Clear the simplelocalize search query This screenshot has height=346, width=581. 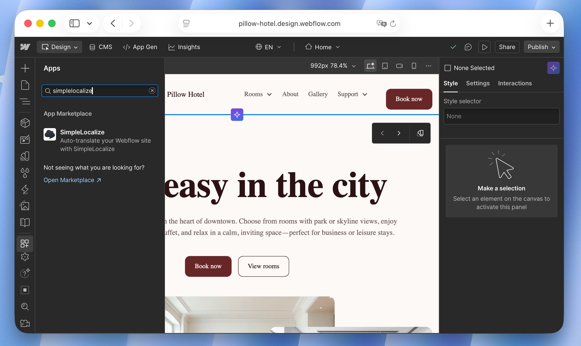pyautogui.click(x=152, y=91)
